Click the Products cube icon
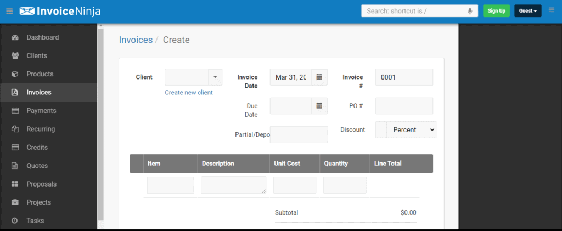The image size is (562, 231). 15,74
